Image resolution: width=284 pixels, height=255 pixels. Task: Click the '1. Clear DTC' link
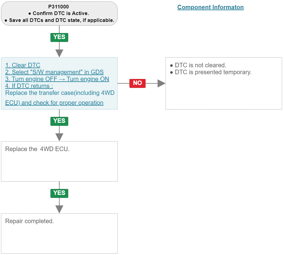tap(23, 65)
